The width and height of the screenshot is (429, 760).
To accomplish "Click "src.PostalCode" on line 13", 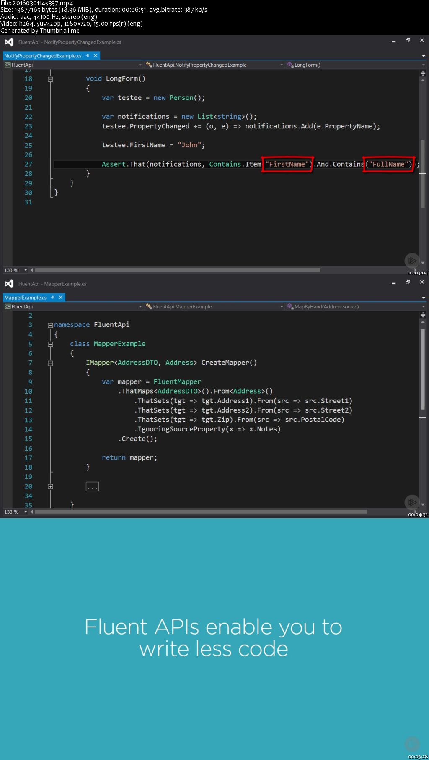I will click(313, 420).
